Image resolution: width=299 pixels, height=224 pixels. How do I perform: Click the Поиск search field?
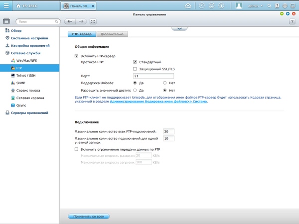click(38, 21)
